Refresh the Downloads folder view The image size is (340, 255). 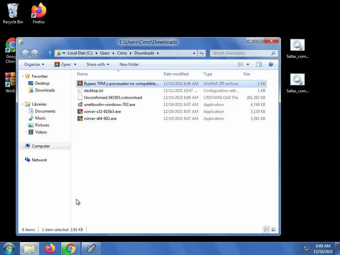[x=202, y=53]
